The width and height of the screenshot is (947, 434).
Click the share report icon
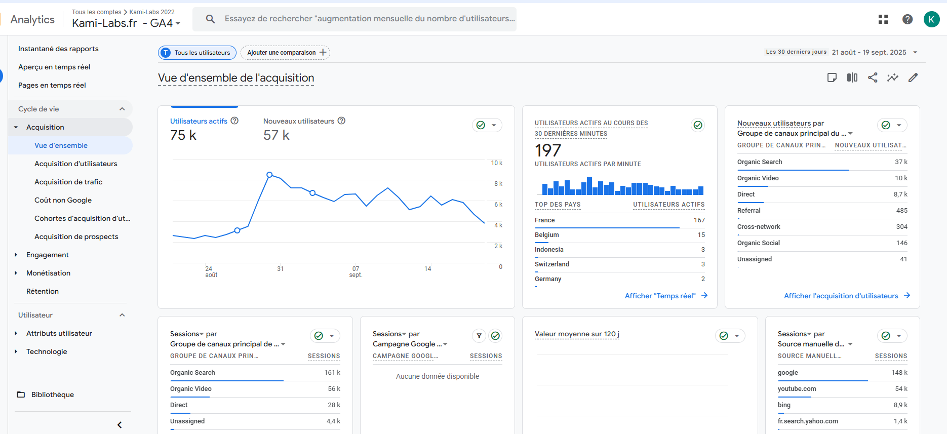pos(873,77)
